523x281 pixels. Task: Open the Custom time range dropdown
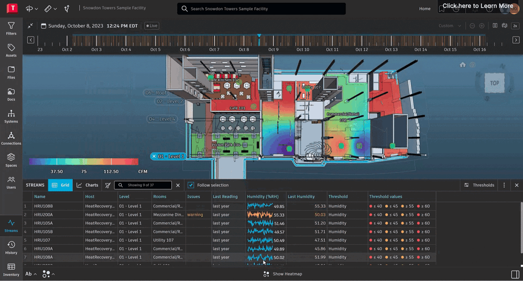click(450, 26)
